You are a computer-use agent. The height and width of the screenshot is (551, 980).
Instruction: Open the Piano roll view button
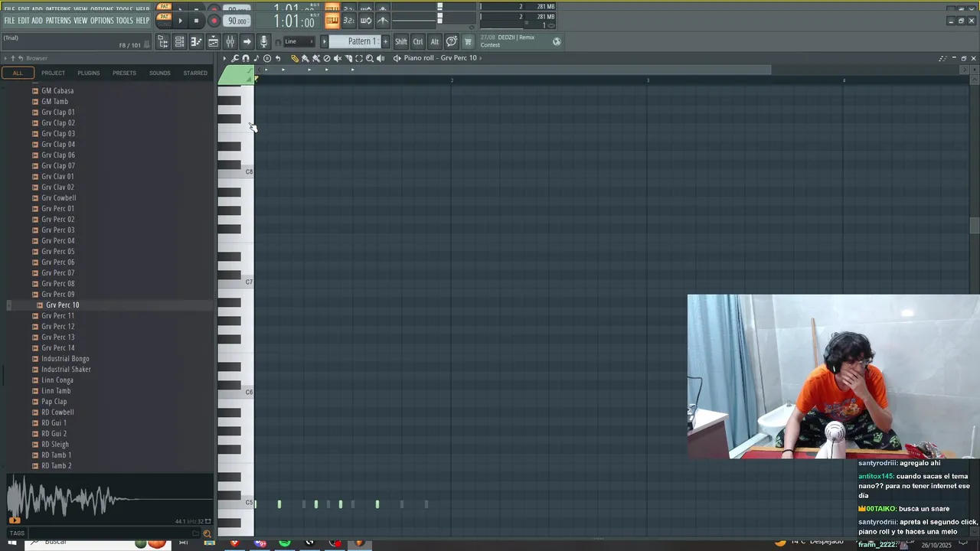[x=196, y=41]
